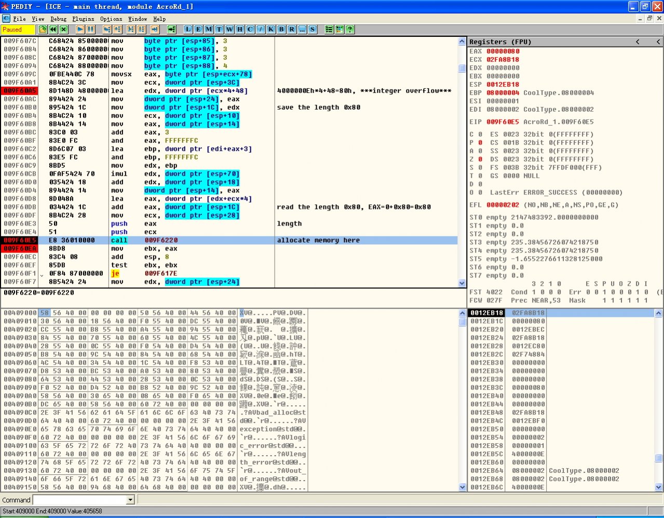The image size is (664, 518).
Task: Open the Breakpoints window with the B button
Action: tap(281, 30)
